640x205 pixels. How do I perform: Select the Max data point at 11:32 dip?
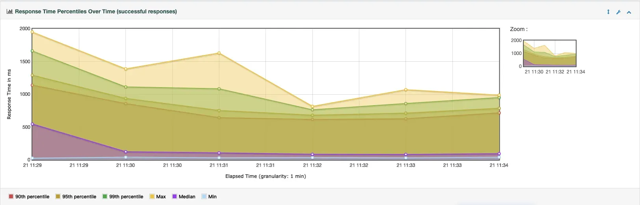click(x=313, y=106)
